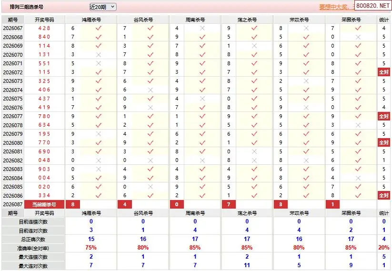Viewport: 392px width, 271px height.
Task: Click the 鸿雁杀号 checkmark in row 2026067
Action: coord(99,29)
